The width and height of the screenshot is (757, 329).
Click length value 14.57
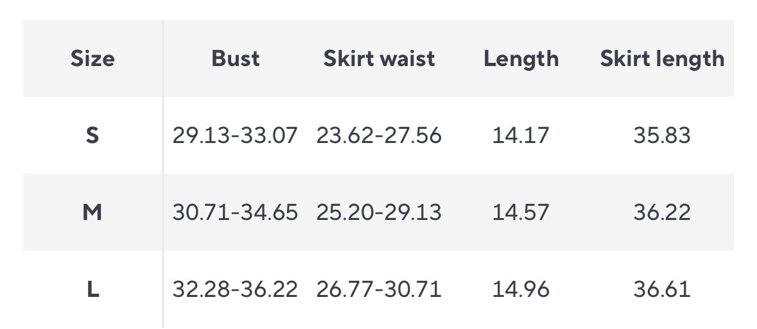tap(521, 212)
